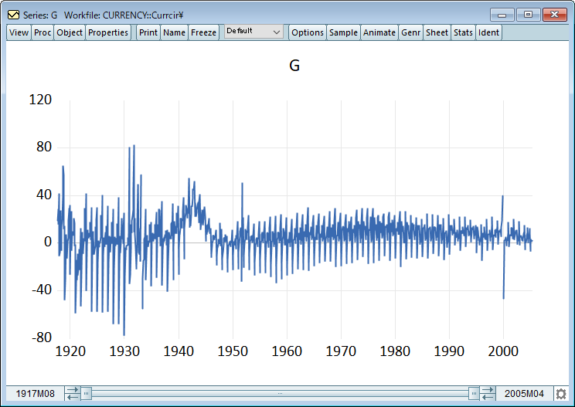Click the left handle of date range slider
Screen dimensions: 575x407
[87, 394]
